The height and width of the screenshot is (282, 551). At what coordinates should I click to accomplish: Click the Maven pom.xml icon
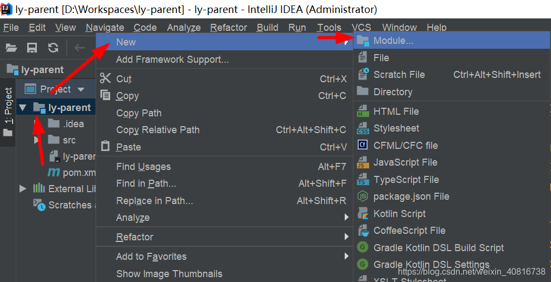click(54, 172)
